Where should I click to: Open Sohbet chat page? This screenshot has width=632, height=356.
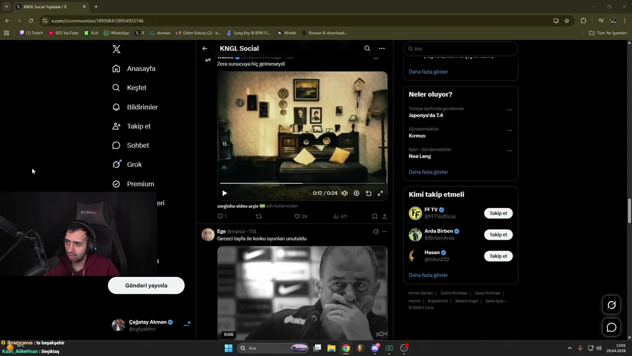point(130,145)
